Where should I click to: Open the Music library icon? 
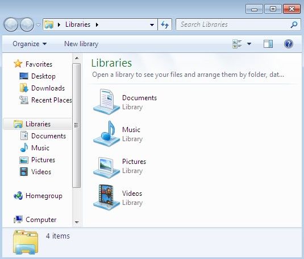[106, 134]
